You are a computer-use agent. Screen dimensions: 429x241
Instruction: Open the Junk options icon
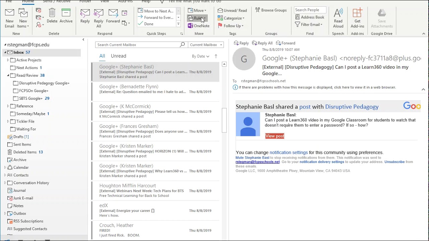[40, 25]
